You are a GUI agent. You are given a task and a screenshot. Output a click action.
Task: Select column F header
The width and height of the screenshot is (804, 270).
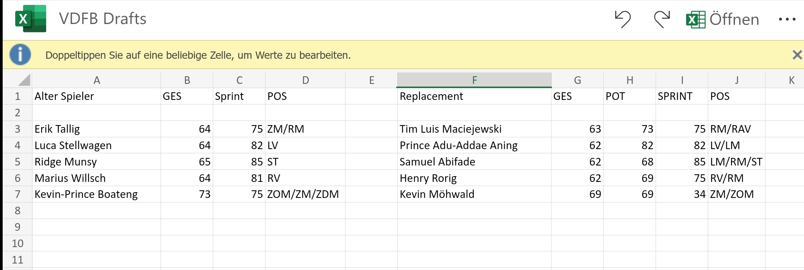[x=474, y=80]
